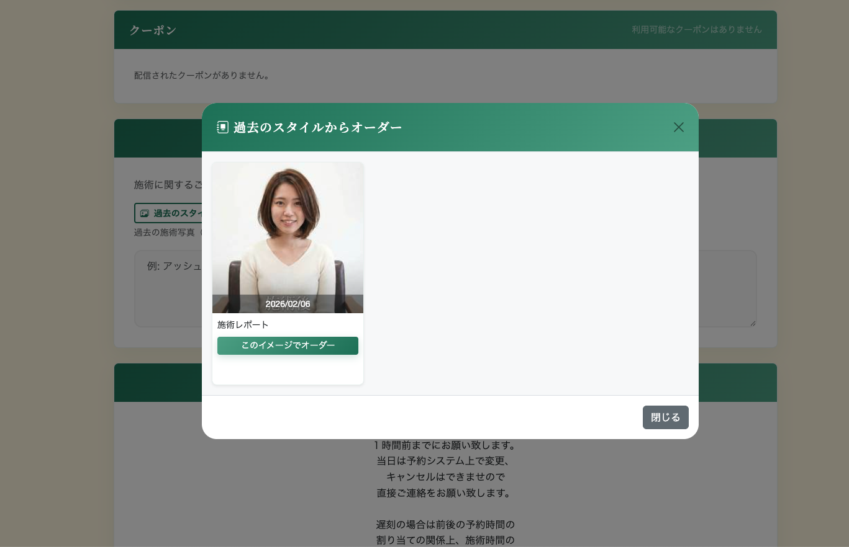849x547 pixels.
Task: Click the textarea resize grip handle
Action: 753,323
